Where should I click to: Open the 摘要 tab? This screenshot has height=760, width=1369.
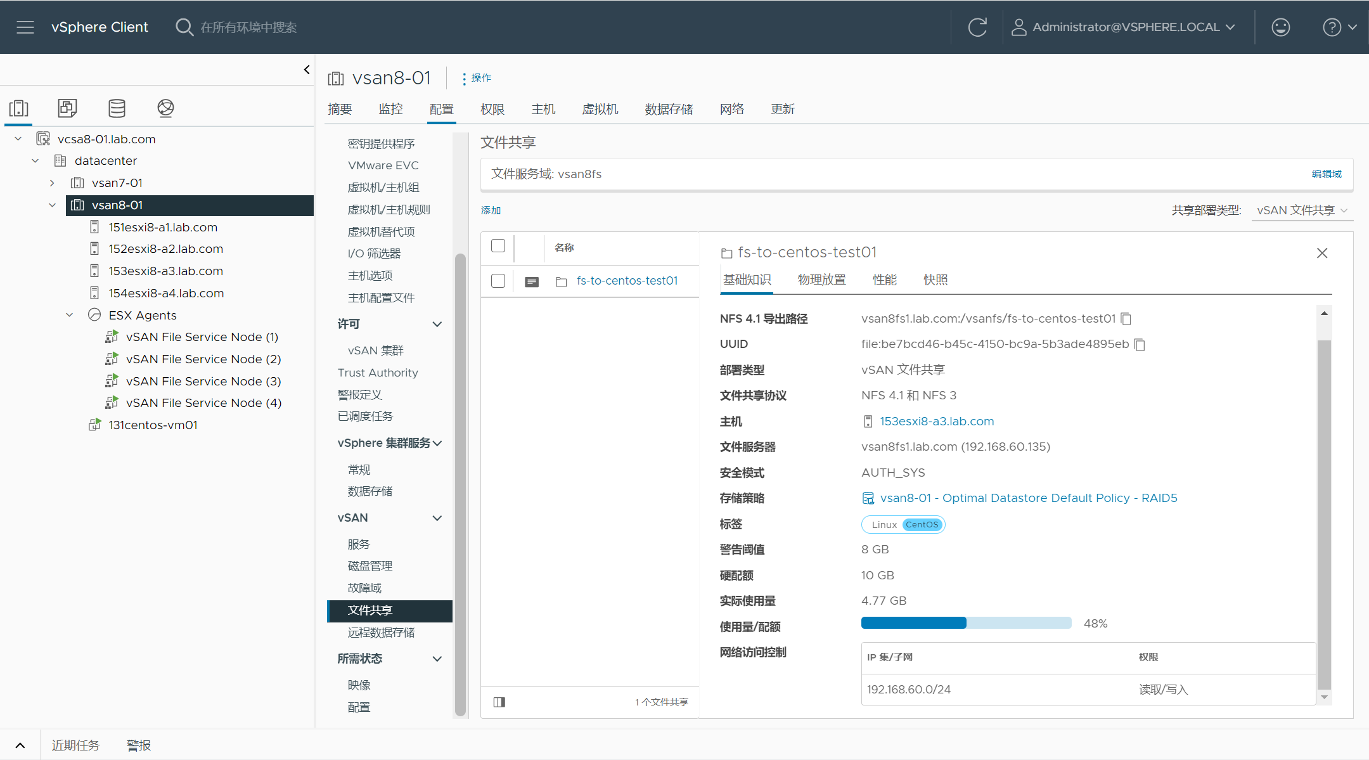[x=340, y=109]
